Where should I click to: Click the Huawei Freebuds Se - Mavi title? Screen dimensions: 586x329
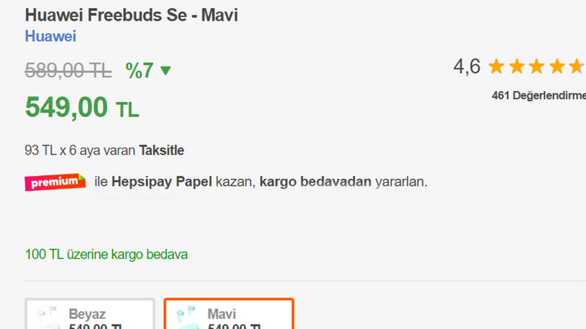coord(131,15)
